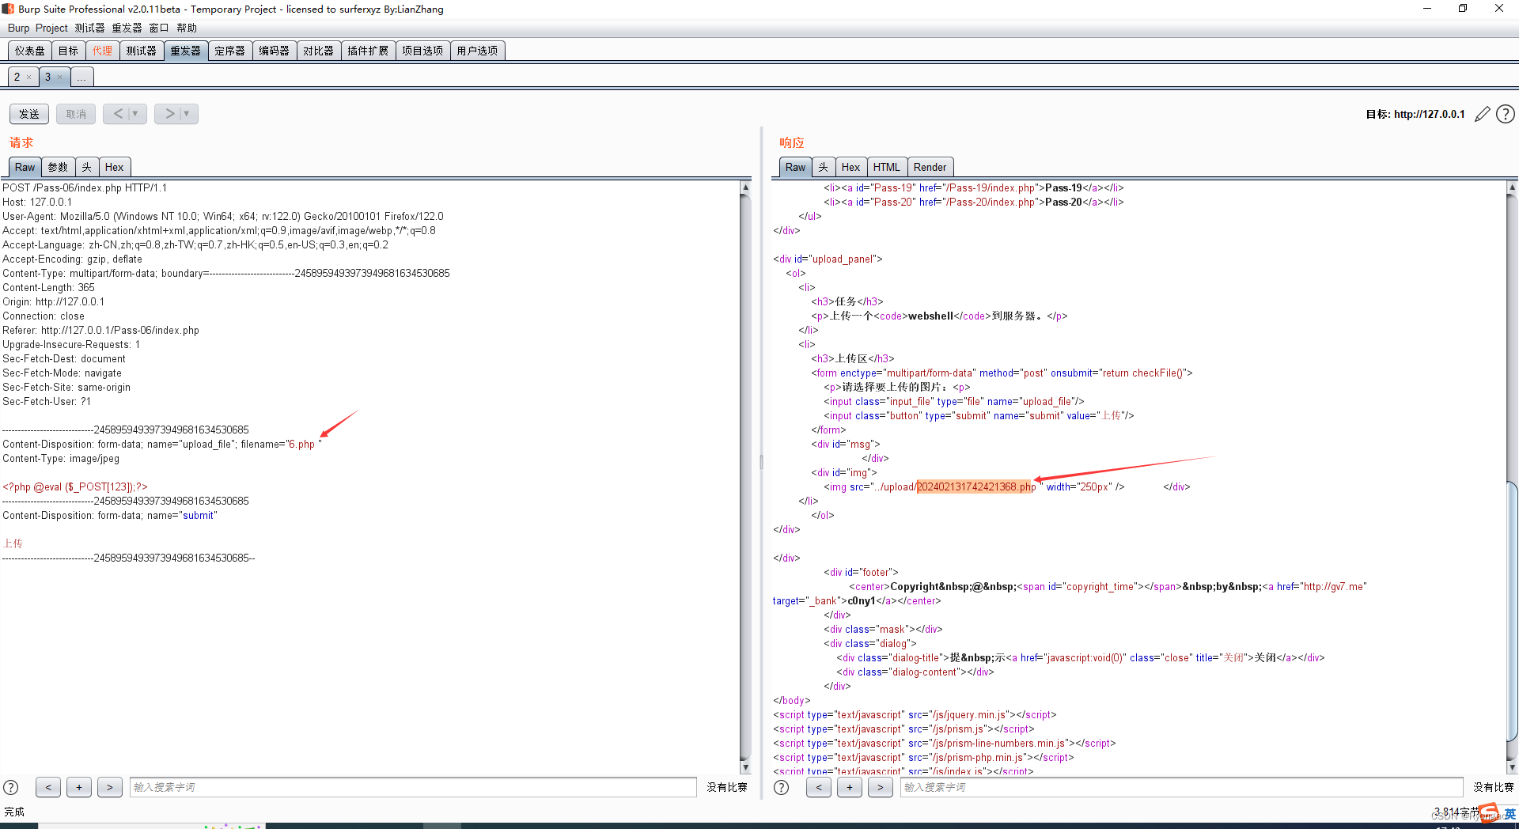Select the request Raw tab
This screenshot has height=829, width=1519.
pos(25,167)
